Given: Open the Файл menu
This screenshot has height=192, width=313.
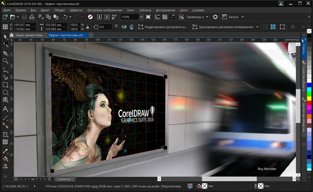Looking at the screenshot, I should (x=7, y=10).
